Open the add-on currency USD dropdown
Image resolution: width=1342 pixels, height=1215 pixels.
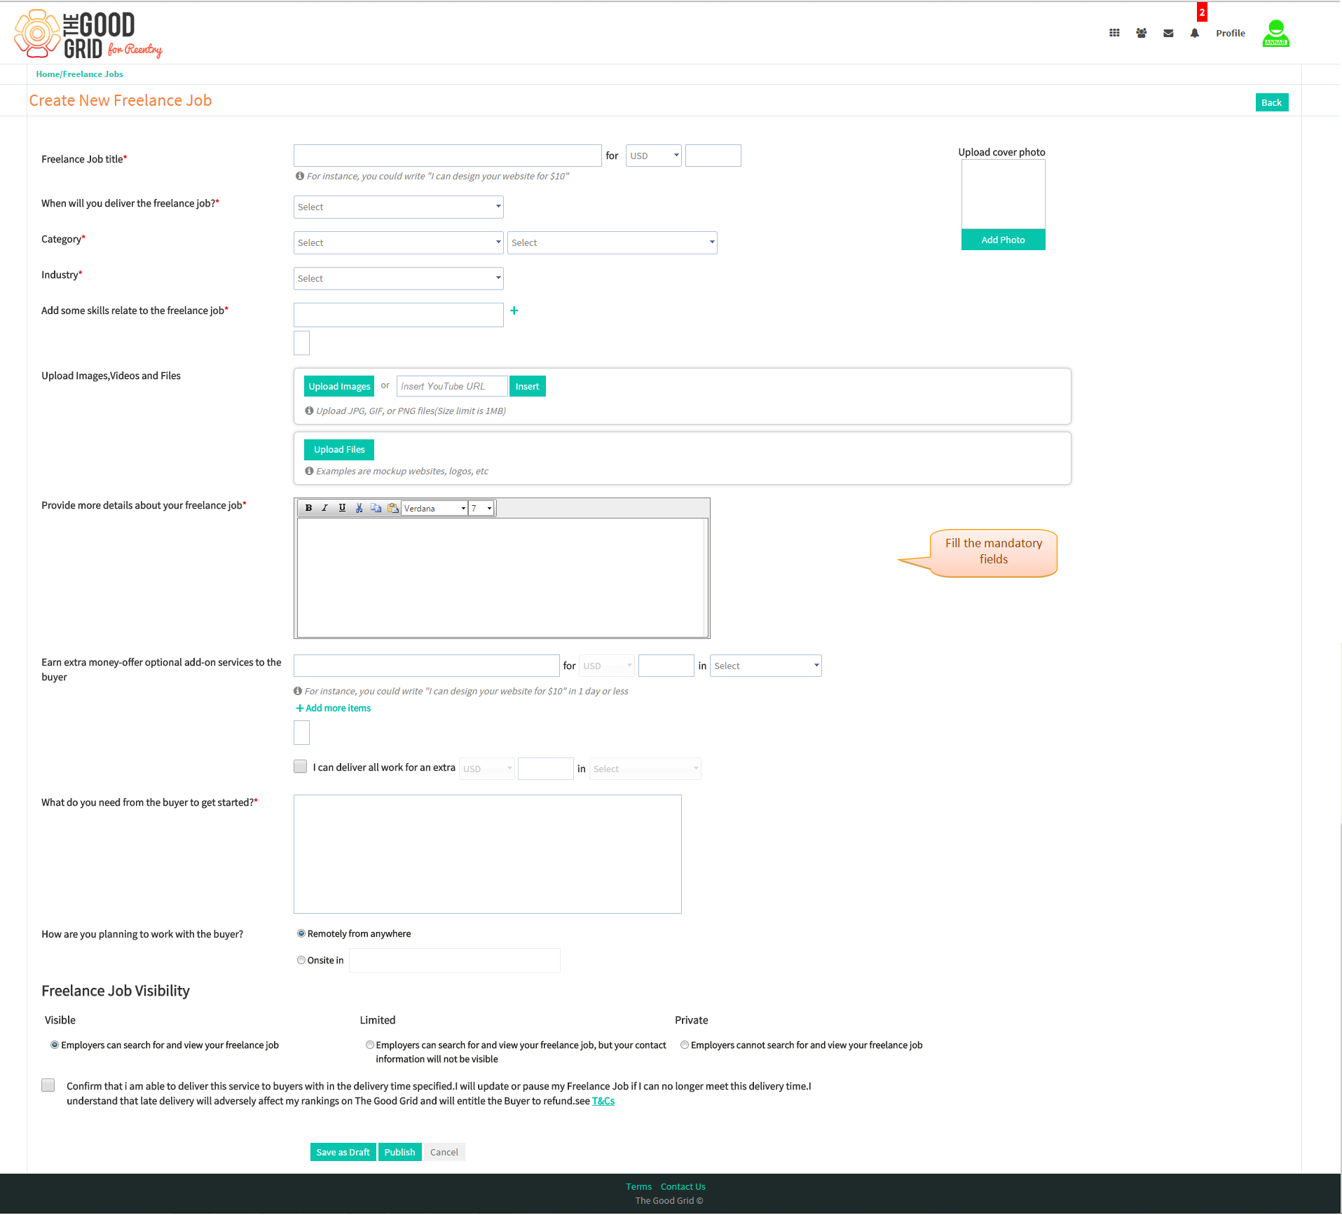607,666
